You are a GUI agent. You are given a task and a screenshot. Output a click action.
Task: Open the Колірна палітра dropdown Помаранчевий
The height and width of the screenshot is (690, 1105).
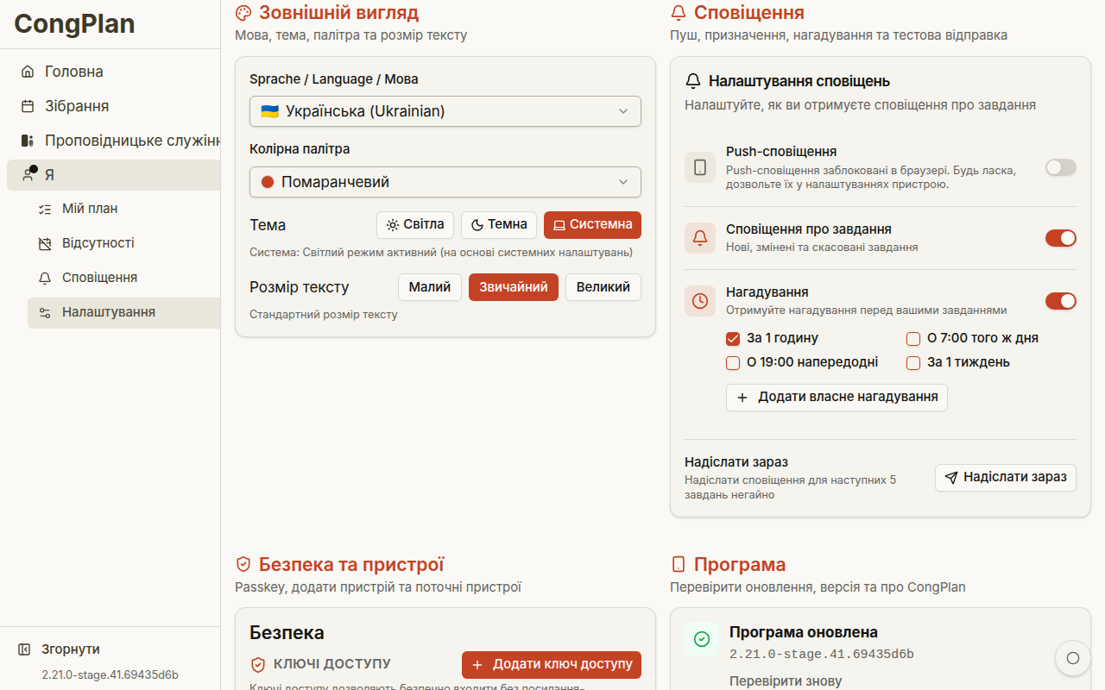[x=445, y=182]
